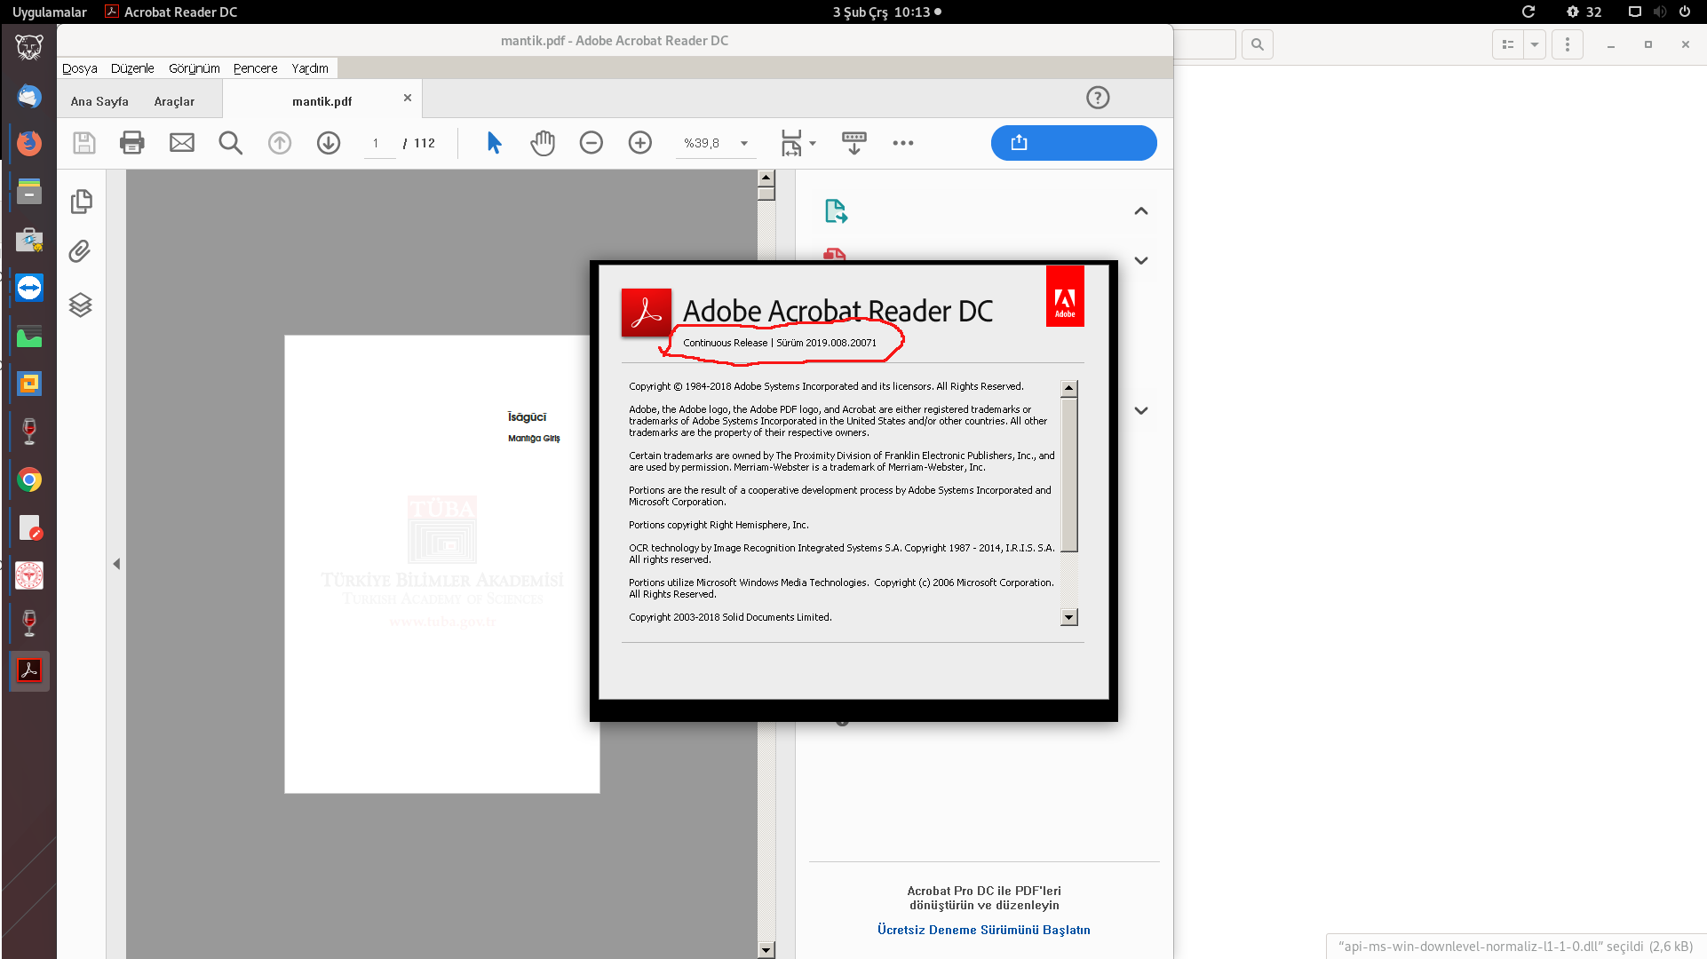1707x959 pixels.
Task: Zoom out with the minus icon
Action: 591,143
